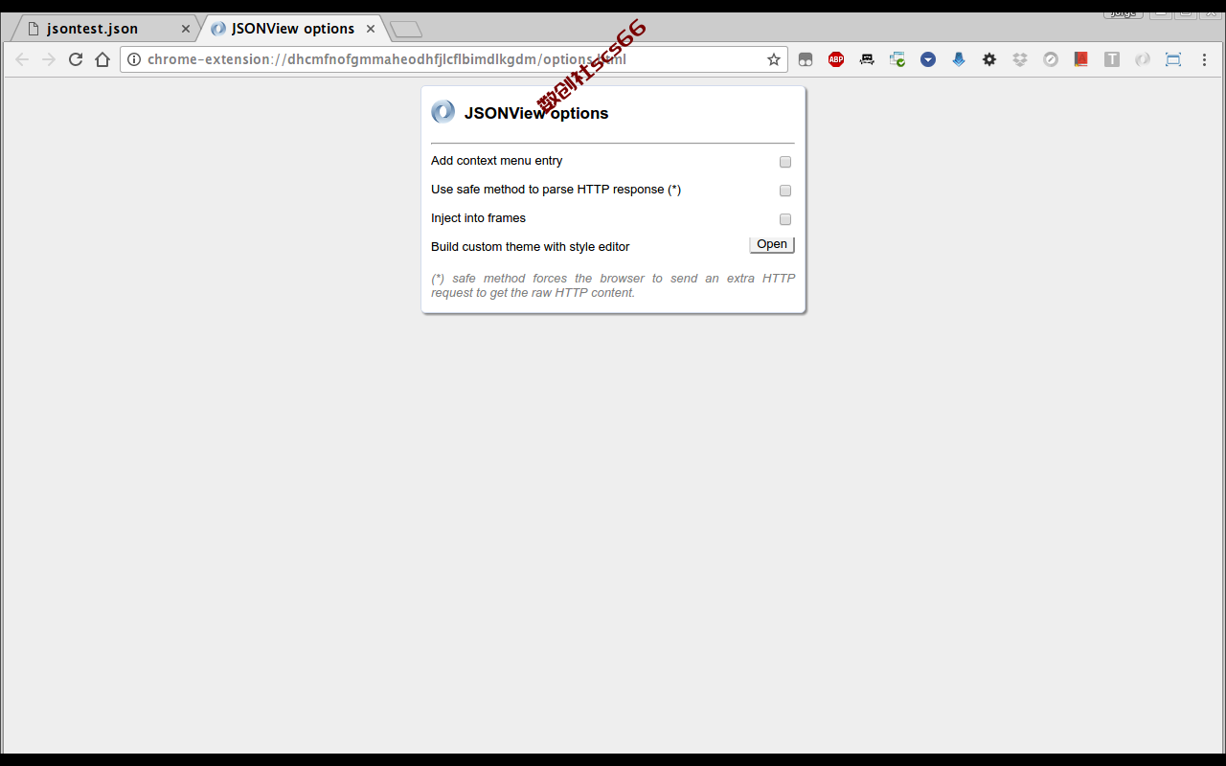The width and height of the screenshot is (1226, 766).
Task: Reload the current page
Action: pyautogui.click(x=76, y=59)
